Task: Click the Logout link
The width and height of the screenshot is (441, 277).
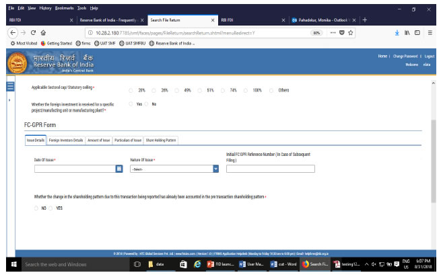Action: point(430,56)
